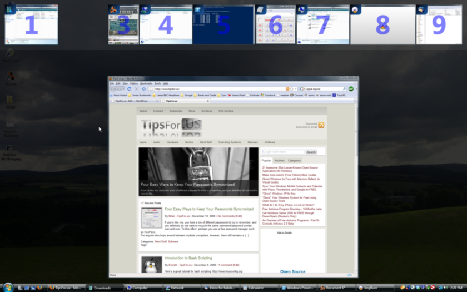Open Hardware category in navigation bar
This screenshot has height=292, width=467.
(172, 142)
